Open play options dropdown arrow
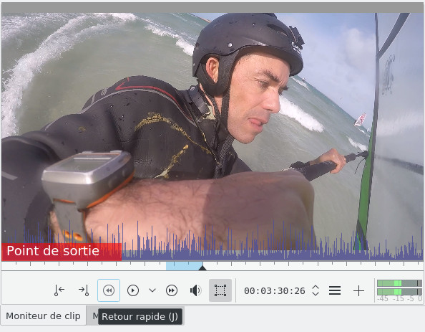Screen dimensions: 425x332 [152, 290]
